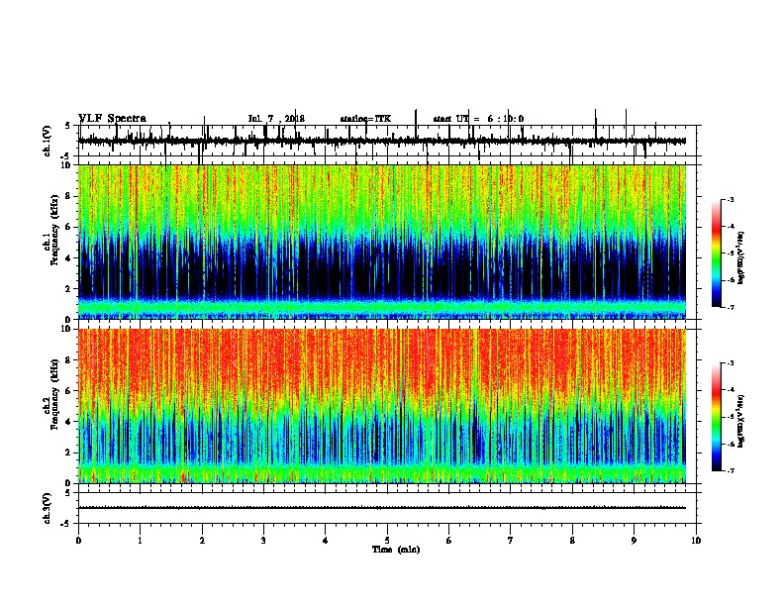Click the log(PSD) label beside the ch.2 colorbar
Viewport: 784px width, 606px height.
741,421
